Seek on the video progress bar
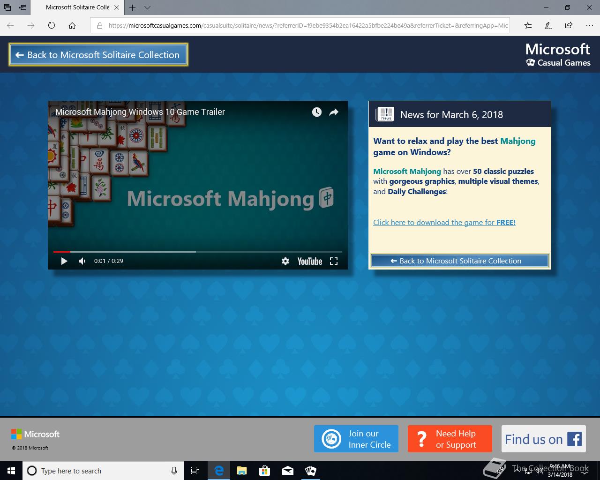 click(x=198, y=252)
